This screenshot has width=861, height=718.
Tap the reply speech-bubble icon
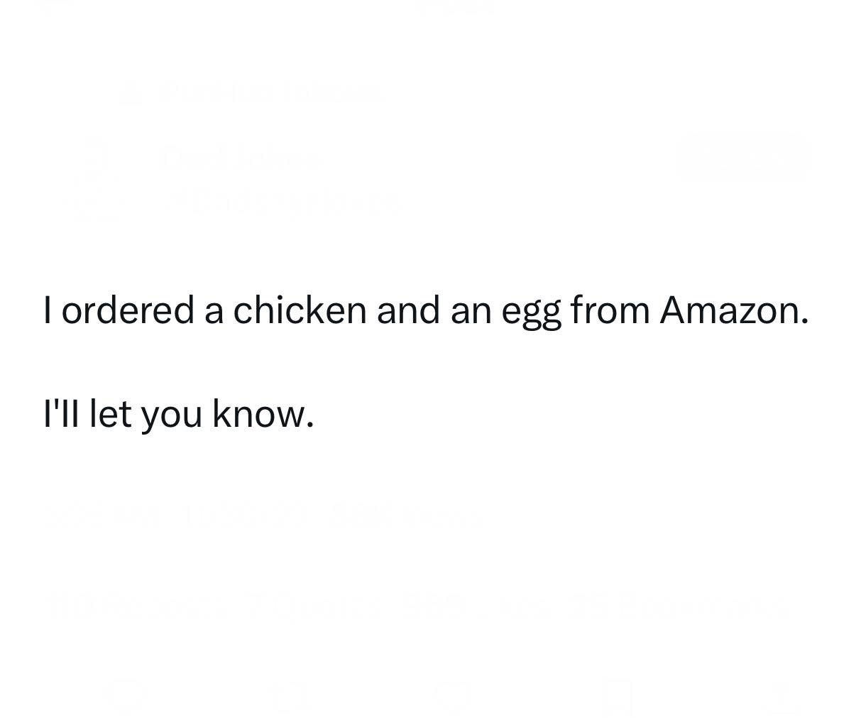click(x=126, y=695)
